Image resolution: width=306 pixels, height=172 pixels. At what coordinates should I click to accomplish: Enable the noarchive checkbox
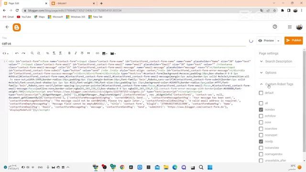click(x=261, y=129)
